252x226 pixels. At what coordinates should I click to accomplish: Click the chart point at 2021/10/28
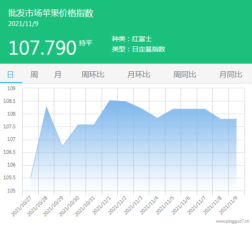point(46,107)
